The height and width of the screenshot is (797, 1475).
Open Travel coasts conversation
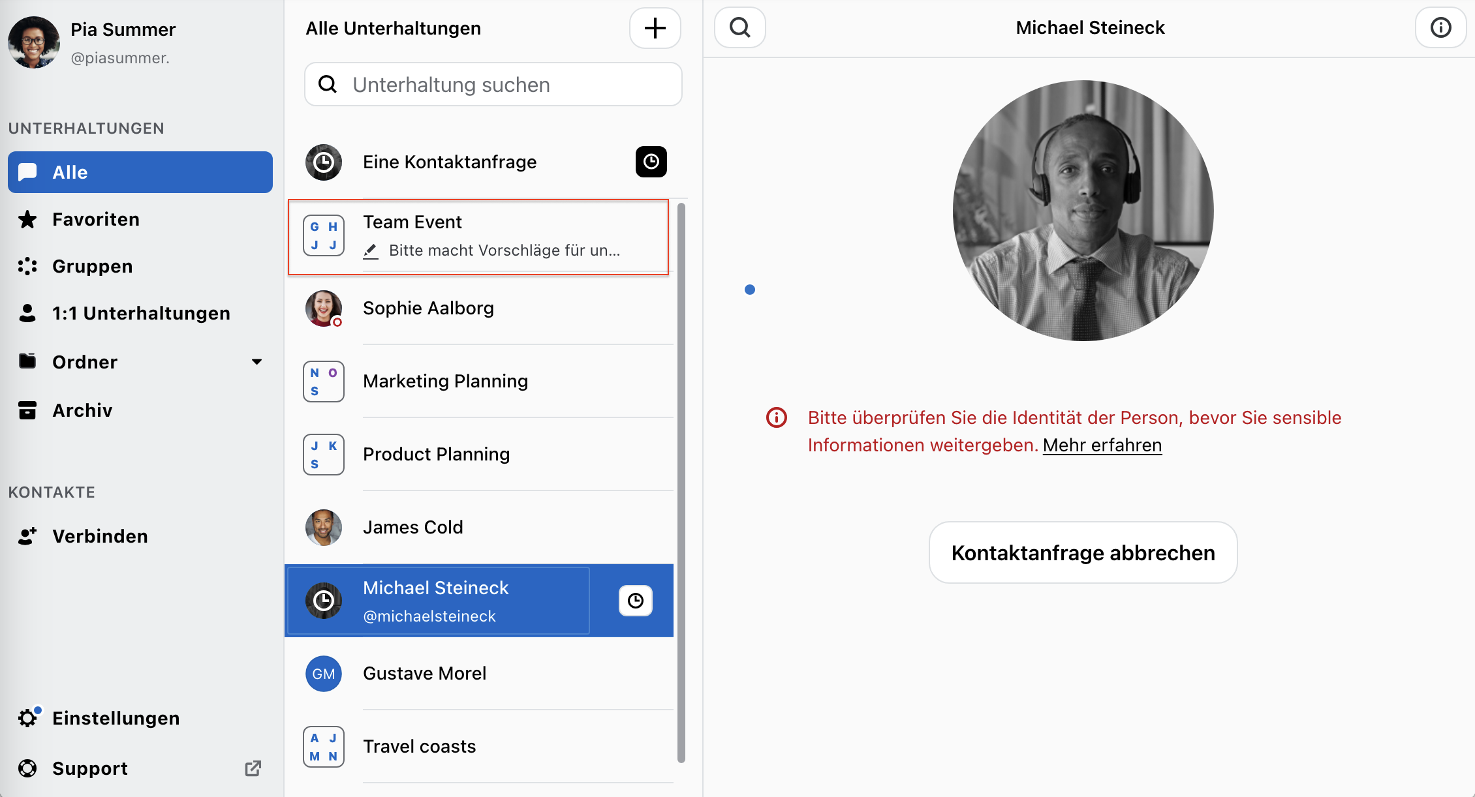[480, 747]
